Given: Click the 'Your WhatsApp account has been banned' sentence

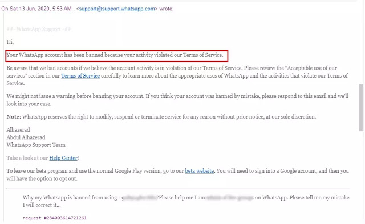Looking at the screenshot, I should pyautogui.click(x=115, y=55).
